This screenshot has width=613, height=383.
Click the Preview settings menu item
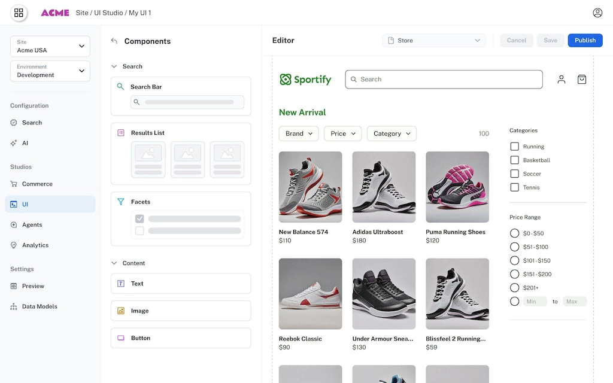tap(50, 286)
